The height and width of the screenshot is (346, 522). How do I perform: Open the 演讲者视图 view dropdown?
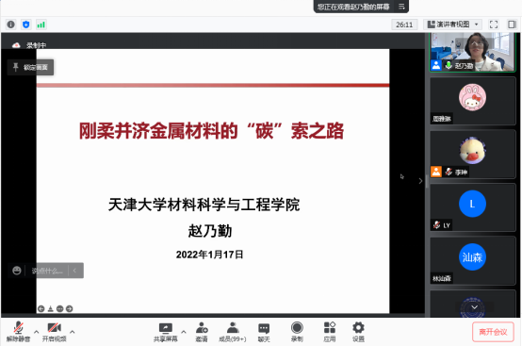coord(454,25)
